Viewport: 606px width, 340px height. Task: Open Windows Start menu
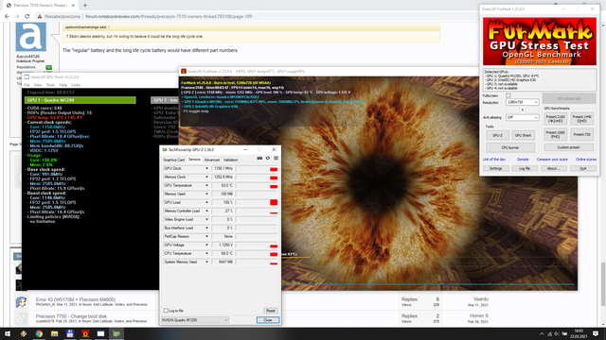[x=8, y=333]
